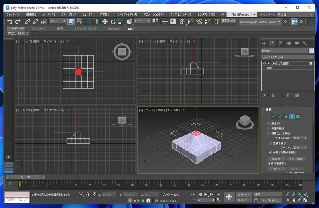
Task: Open the モディファイヤ(M) menu
Action: coord(127,14)
